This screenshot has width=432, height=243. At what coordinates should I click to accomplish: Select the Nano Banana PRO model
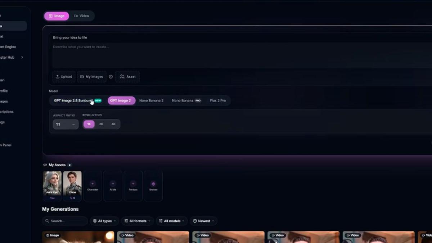pyautogui.click(x=186, y=100)
